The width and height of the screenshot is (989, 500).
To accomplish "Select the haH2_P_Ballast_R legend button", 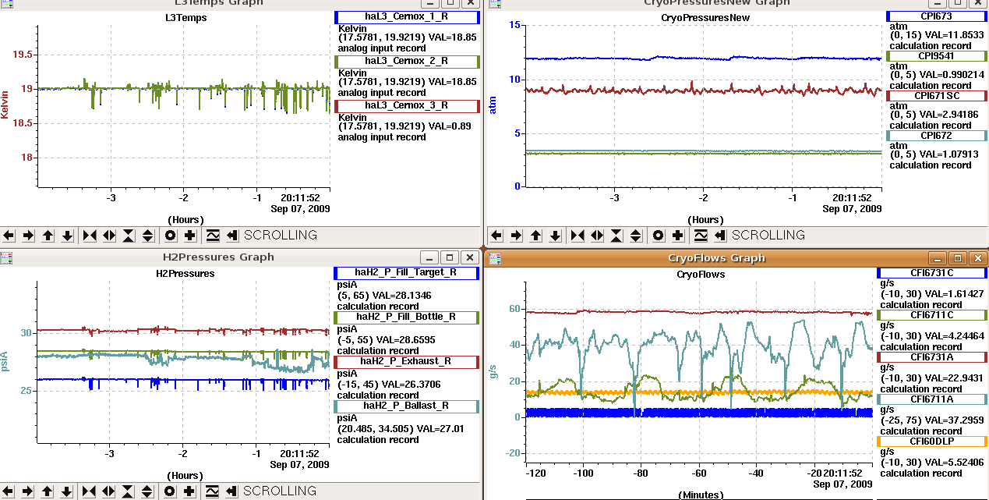I will (x=407, y=406).
